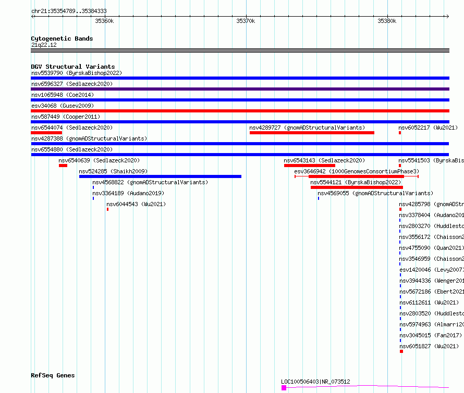The image size is (464, 393).
Task: Click the magenta LOC100506403 exon block
Action: tap(284, 388)
